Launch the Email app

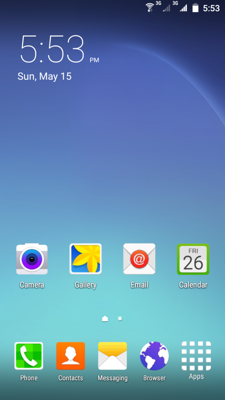pos(139,259)
